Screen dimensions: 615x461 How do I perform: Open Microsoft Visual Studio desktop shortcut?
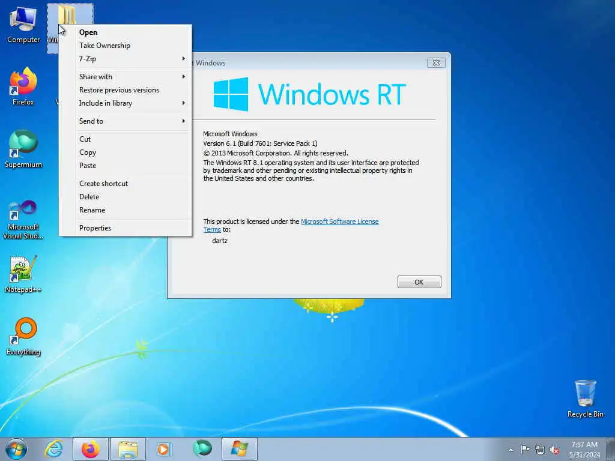click(23, 220)
